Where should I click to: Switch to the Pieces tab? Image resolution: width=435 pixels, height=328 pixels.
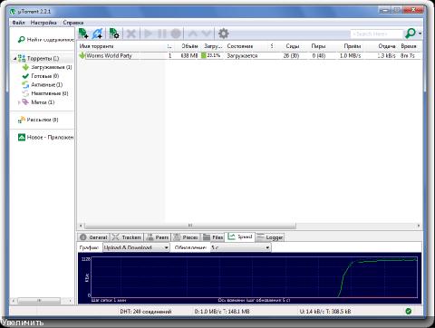point(186,237)
